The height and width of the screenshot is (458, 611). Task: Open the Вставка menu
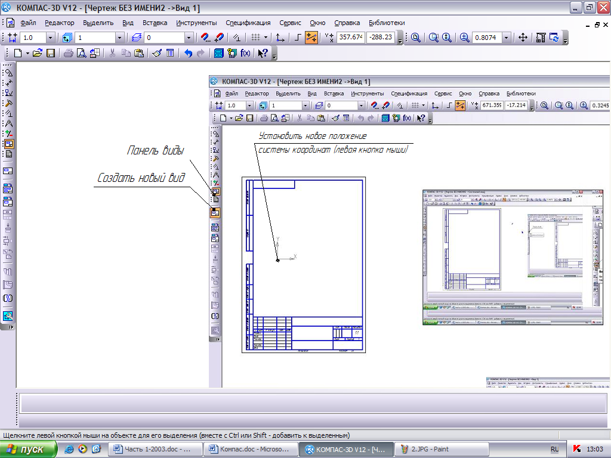pos(155,23)
